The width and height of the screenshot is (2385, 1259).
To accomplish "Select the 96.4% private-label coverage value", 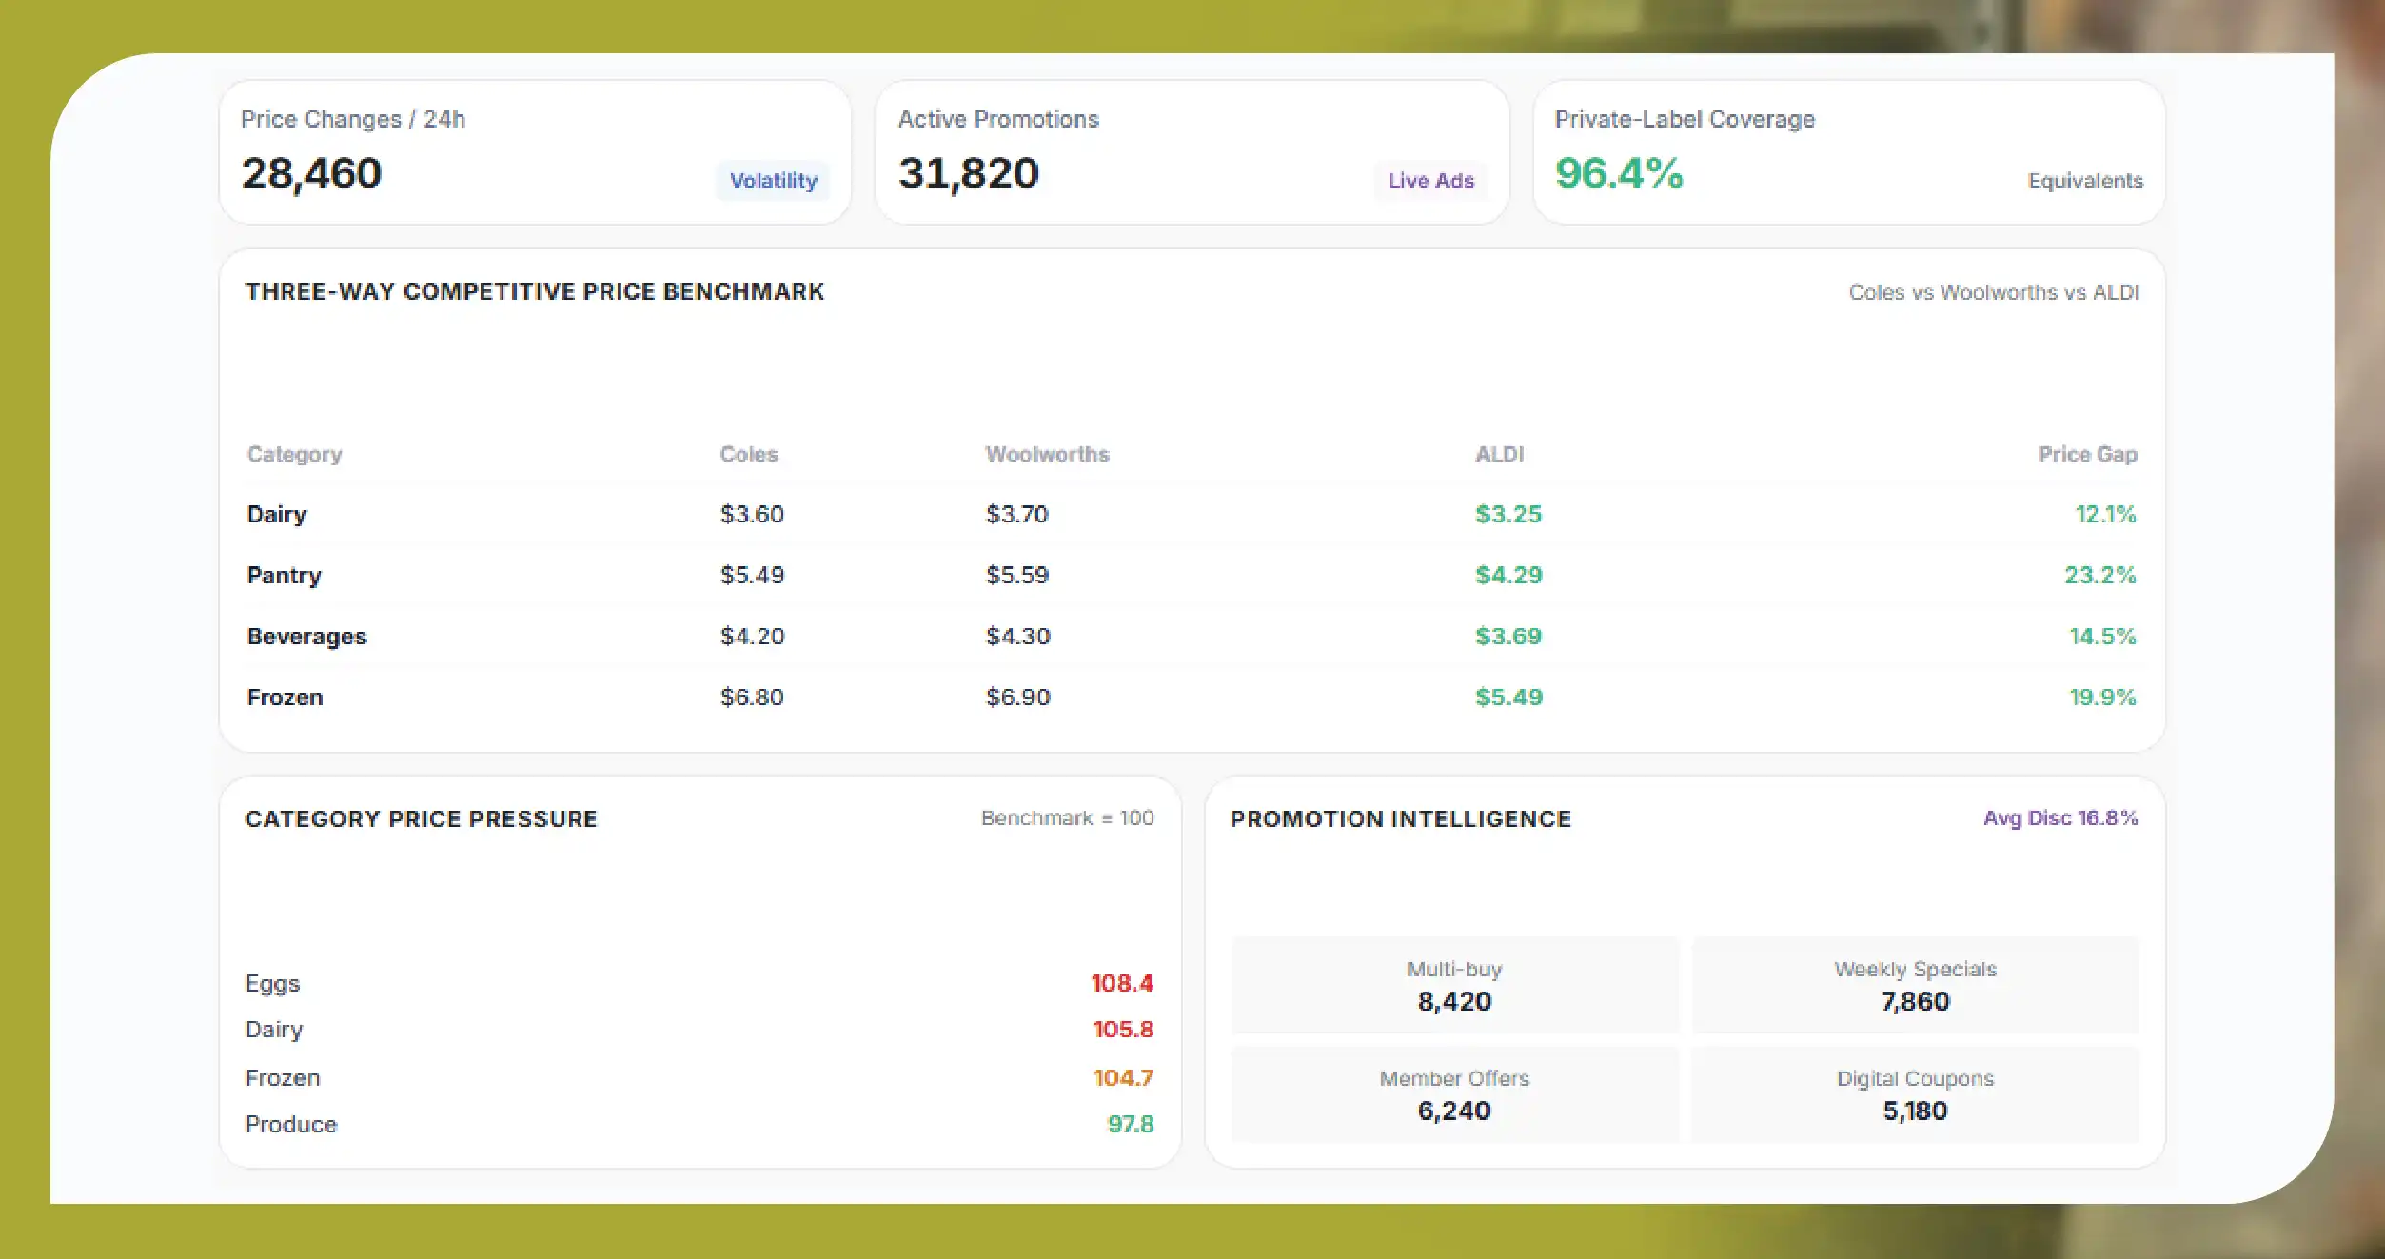I will (x=1619, y=173).
